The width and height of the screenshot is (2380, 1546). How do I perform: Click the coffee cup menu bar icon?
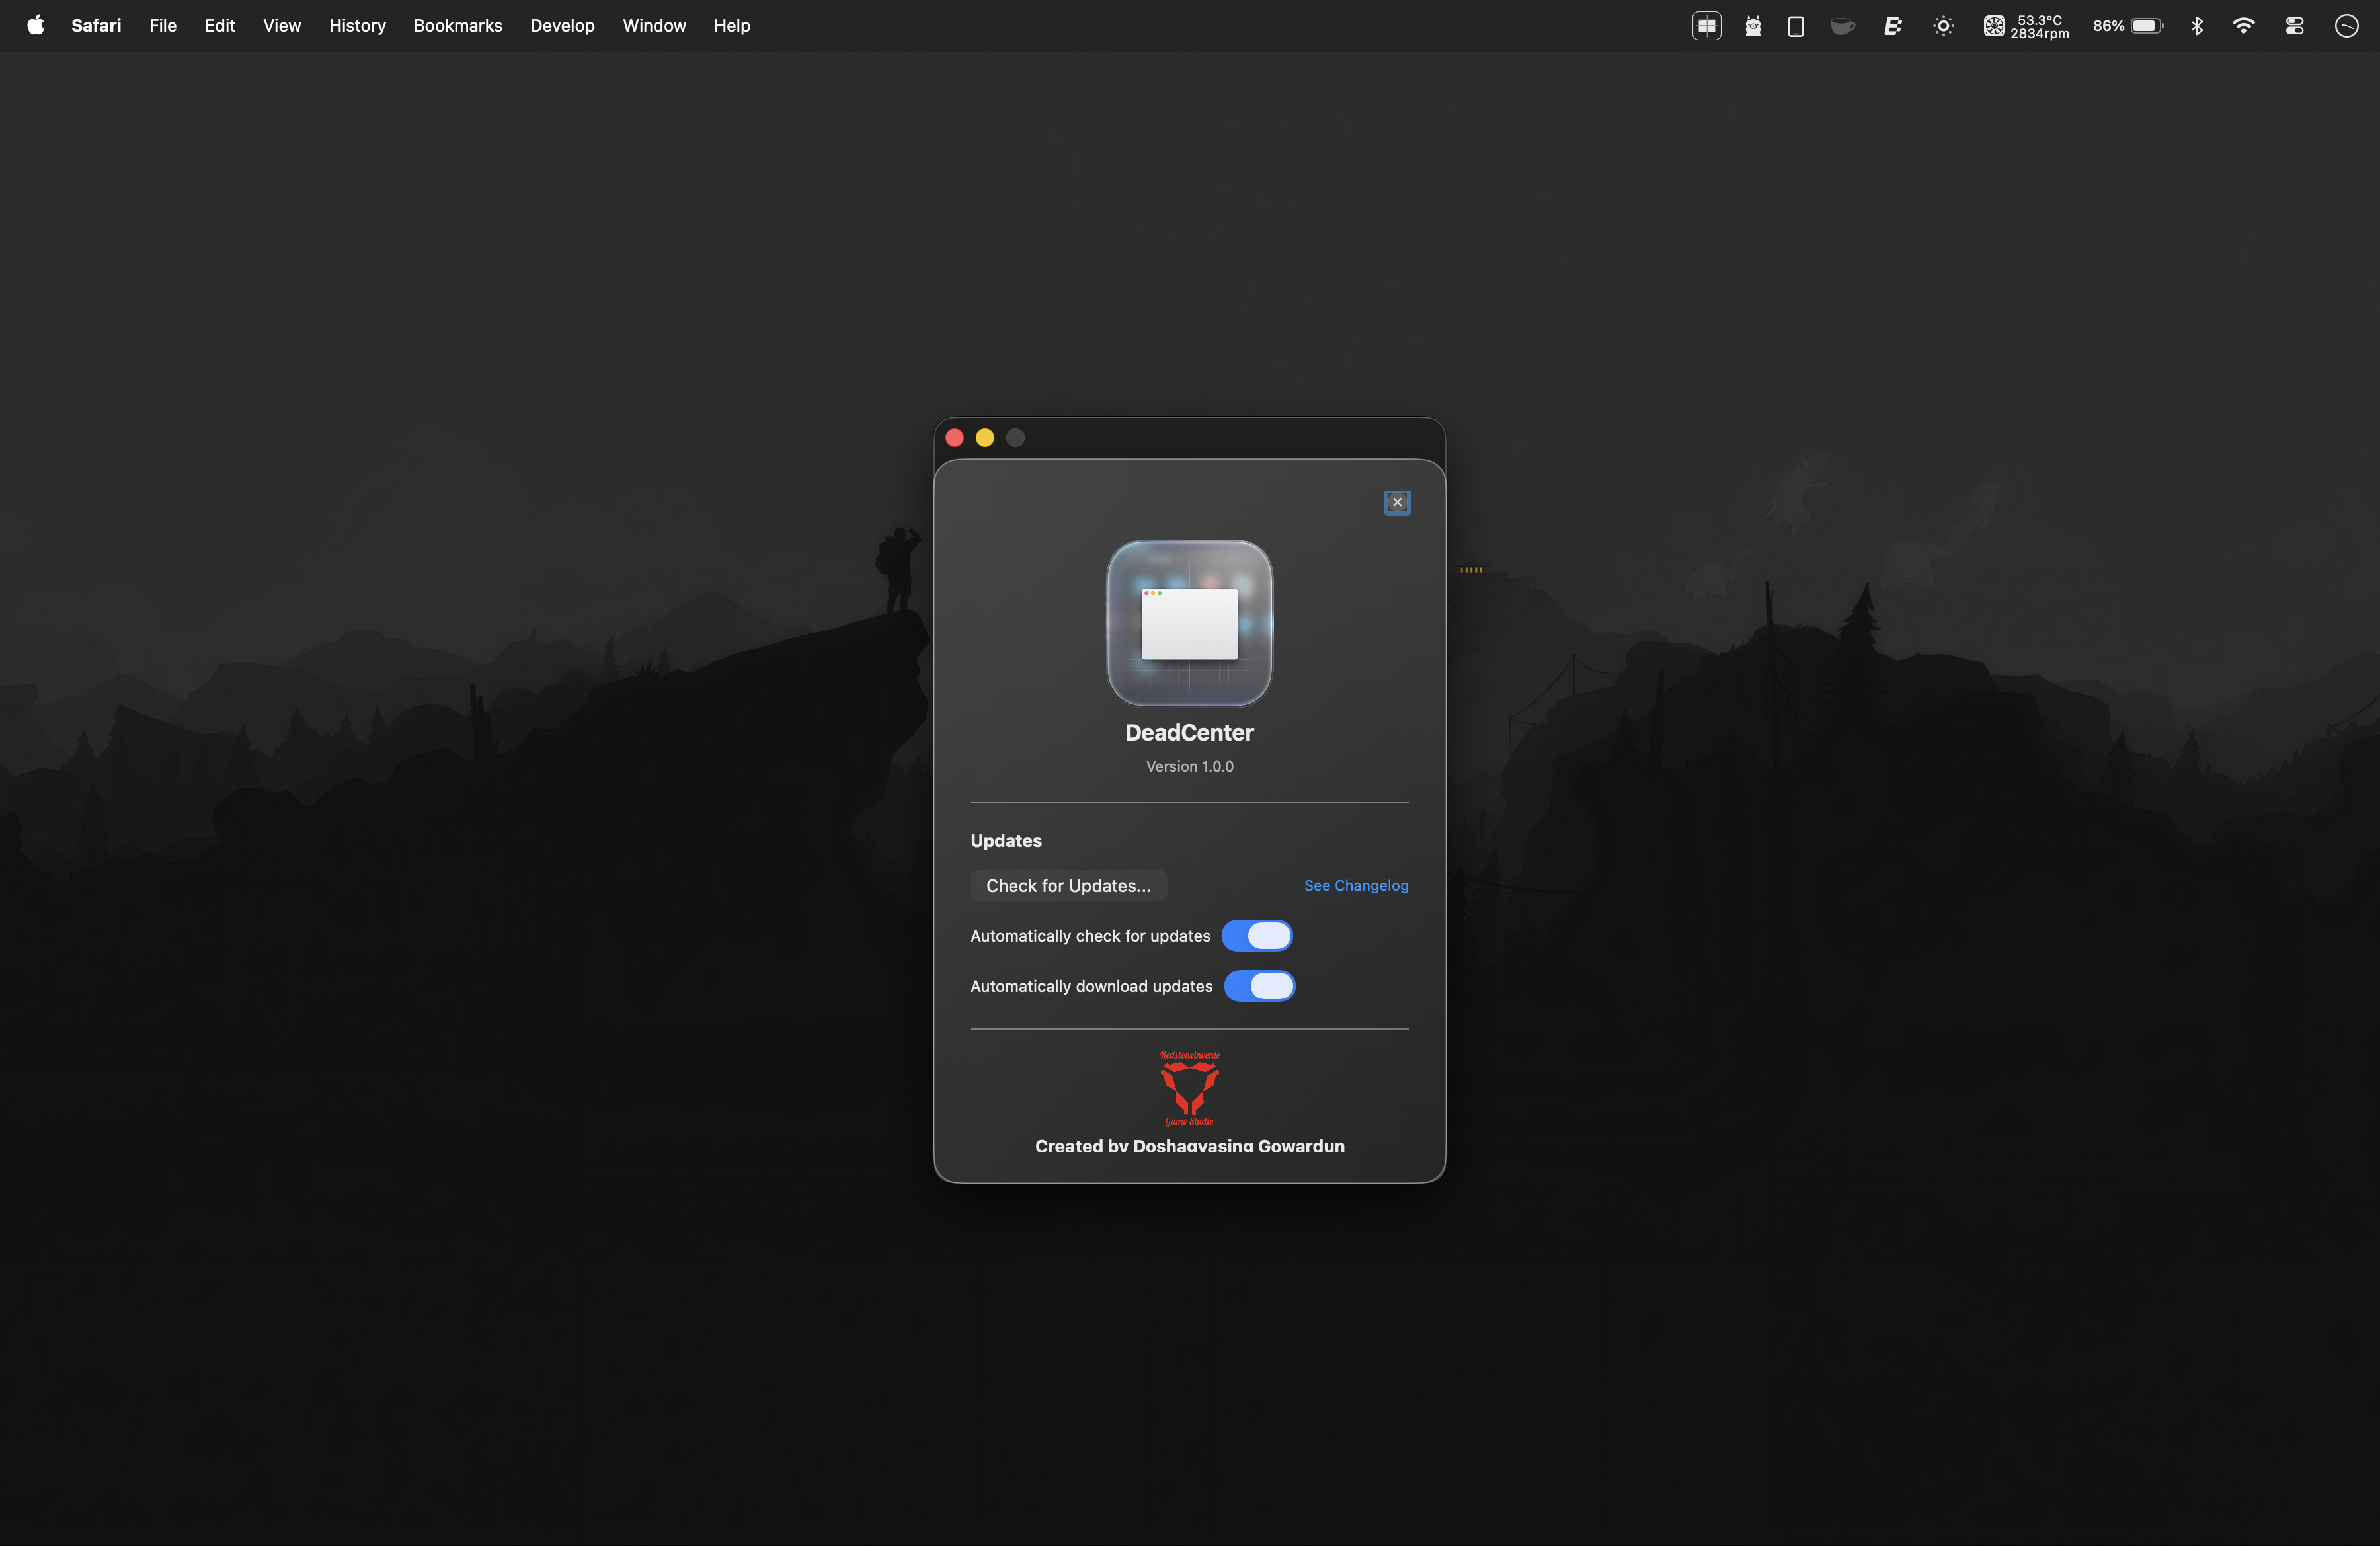point(1842,26)
